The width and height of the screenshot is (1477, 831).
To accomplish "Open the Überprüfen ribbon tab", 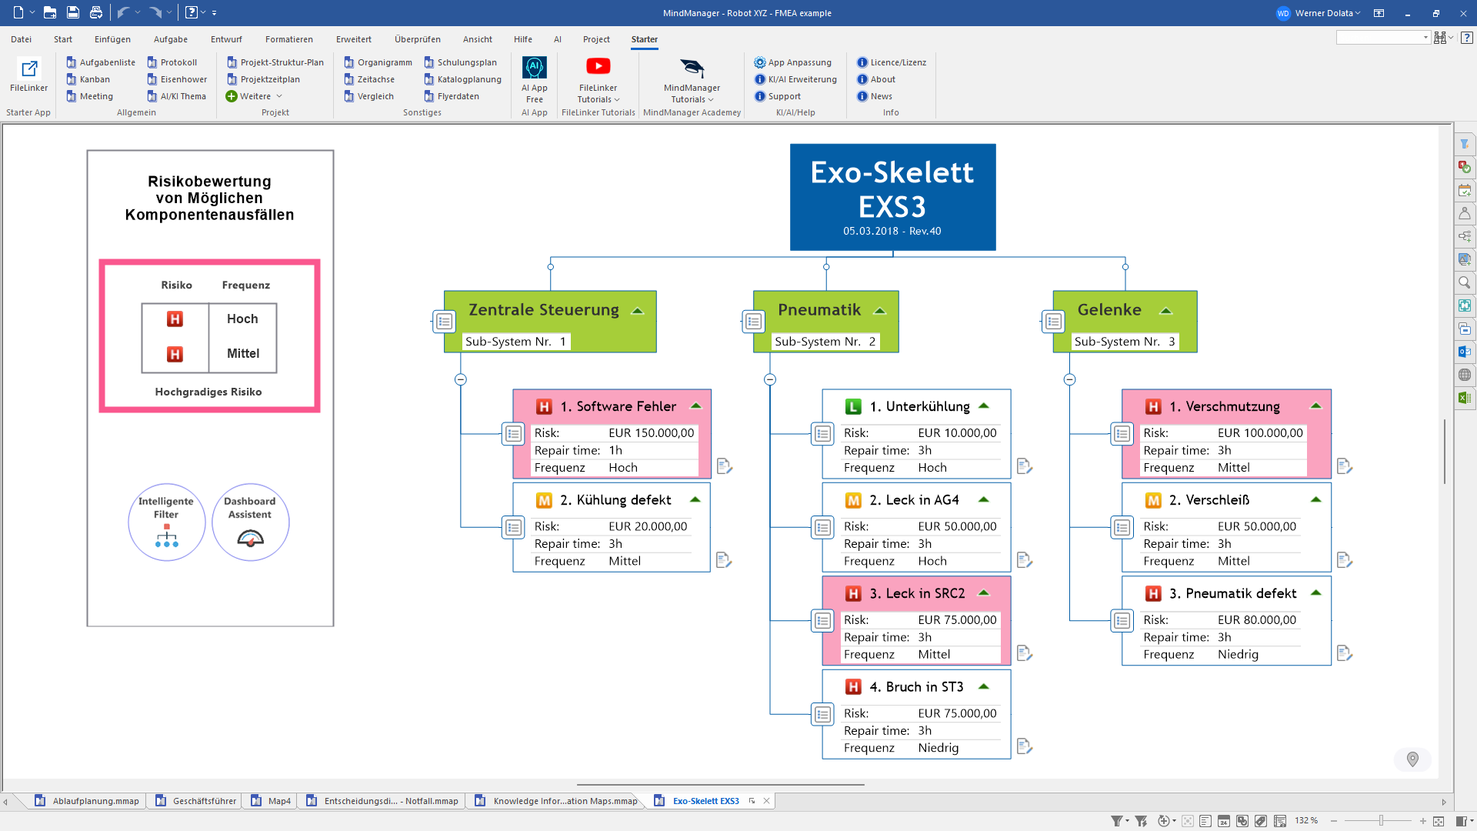I will [417, 39].
